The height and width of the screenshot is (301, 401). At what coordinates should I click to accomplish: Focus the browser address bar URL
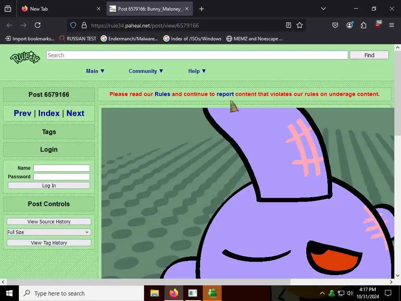pyautogui.click(x=187, y=25)
